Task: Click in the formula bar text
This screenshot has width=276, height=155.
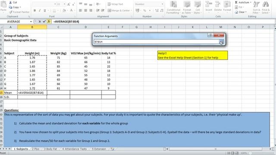Action: (x=66, y=22)
